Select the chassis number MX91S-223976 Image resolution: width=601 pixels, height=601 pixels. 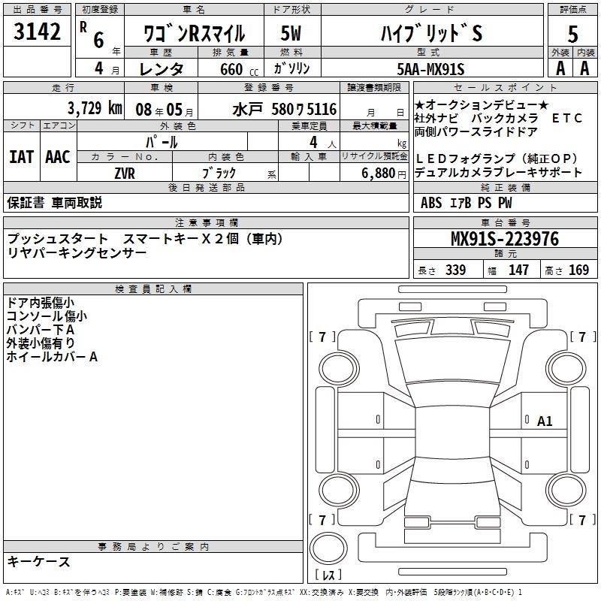505,239
